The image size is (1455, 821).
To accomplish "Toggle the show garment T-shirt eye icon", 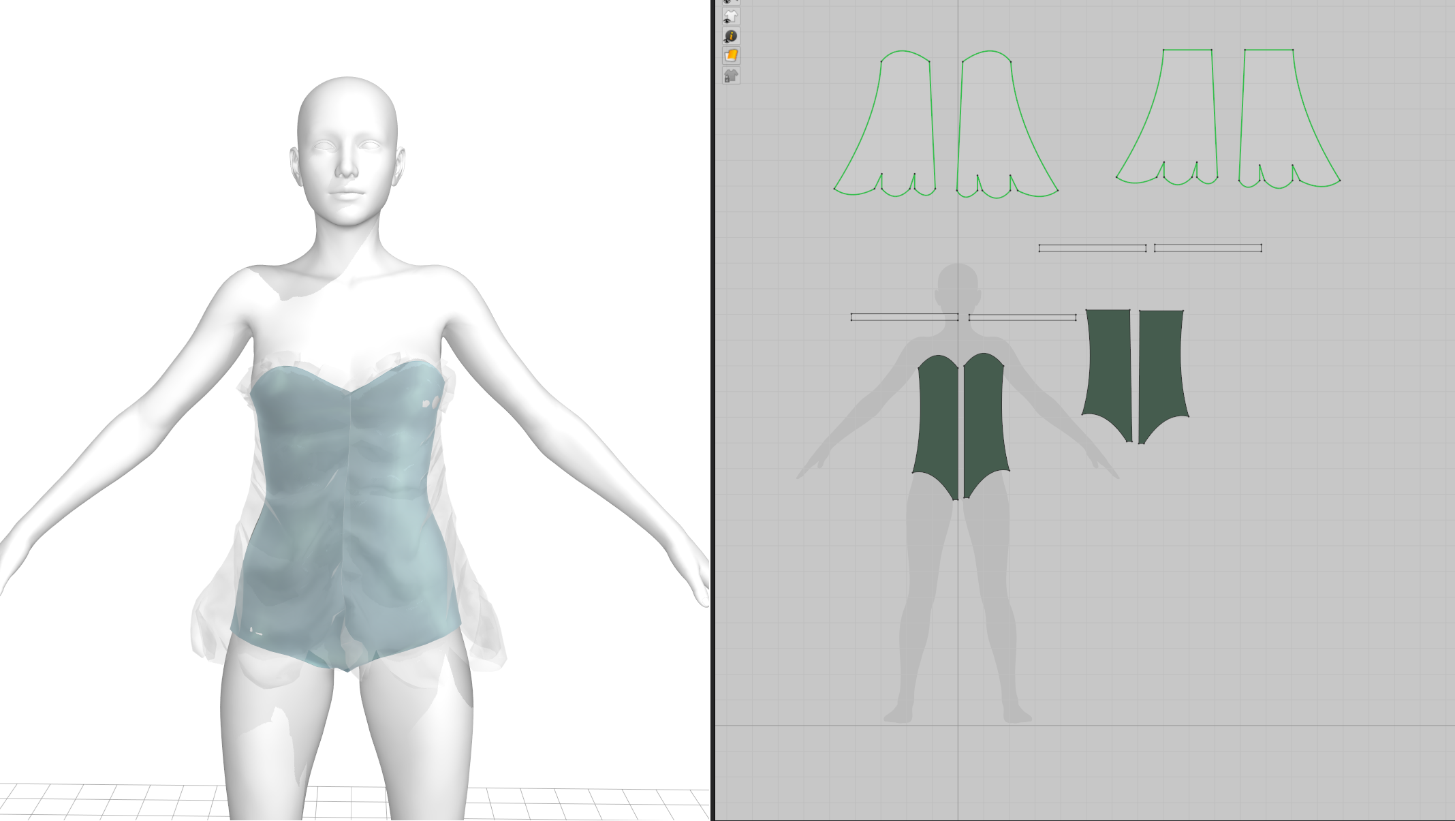I will [731, 16].
